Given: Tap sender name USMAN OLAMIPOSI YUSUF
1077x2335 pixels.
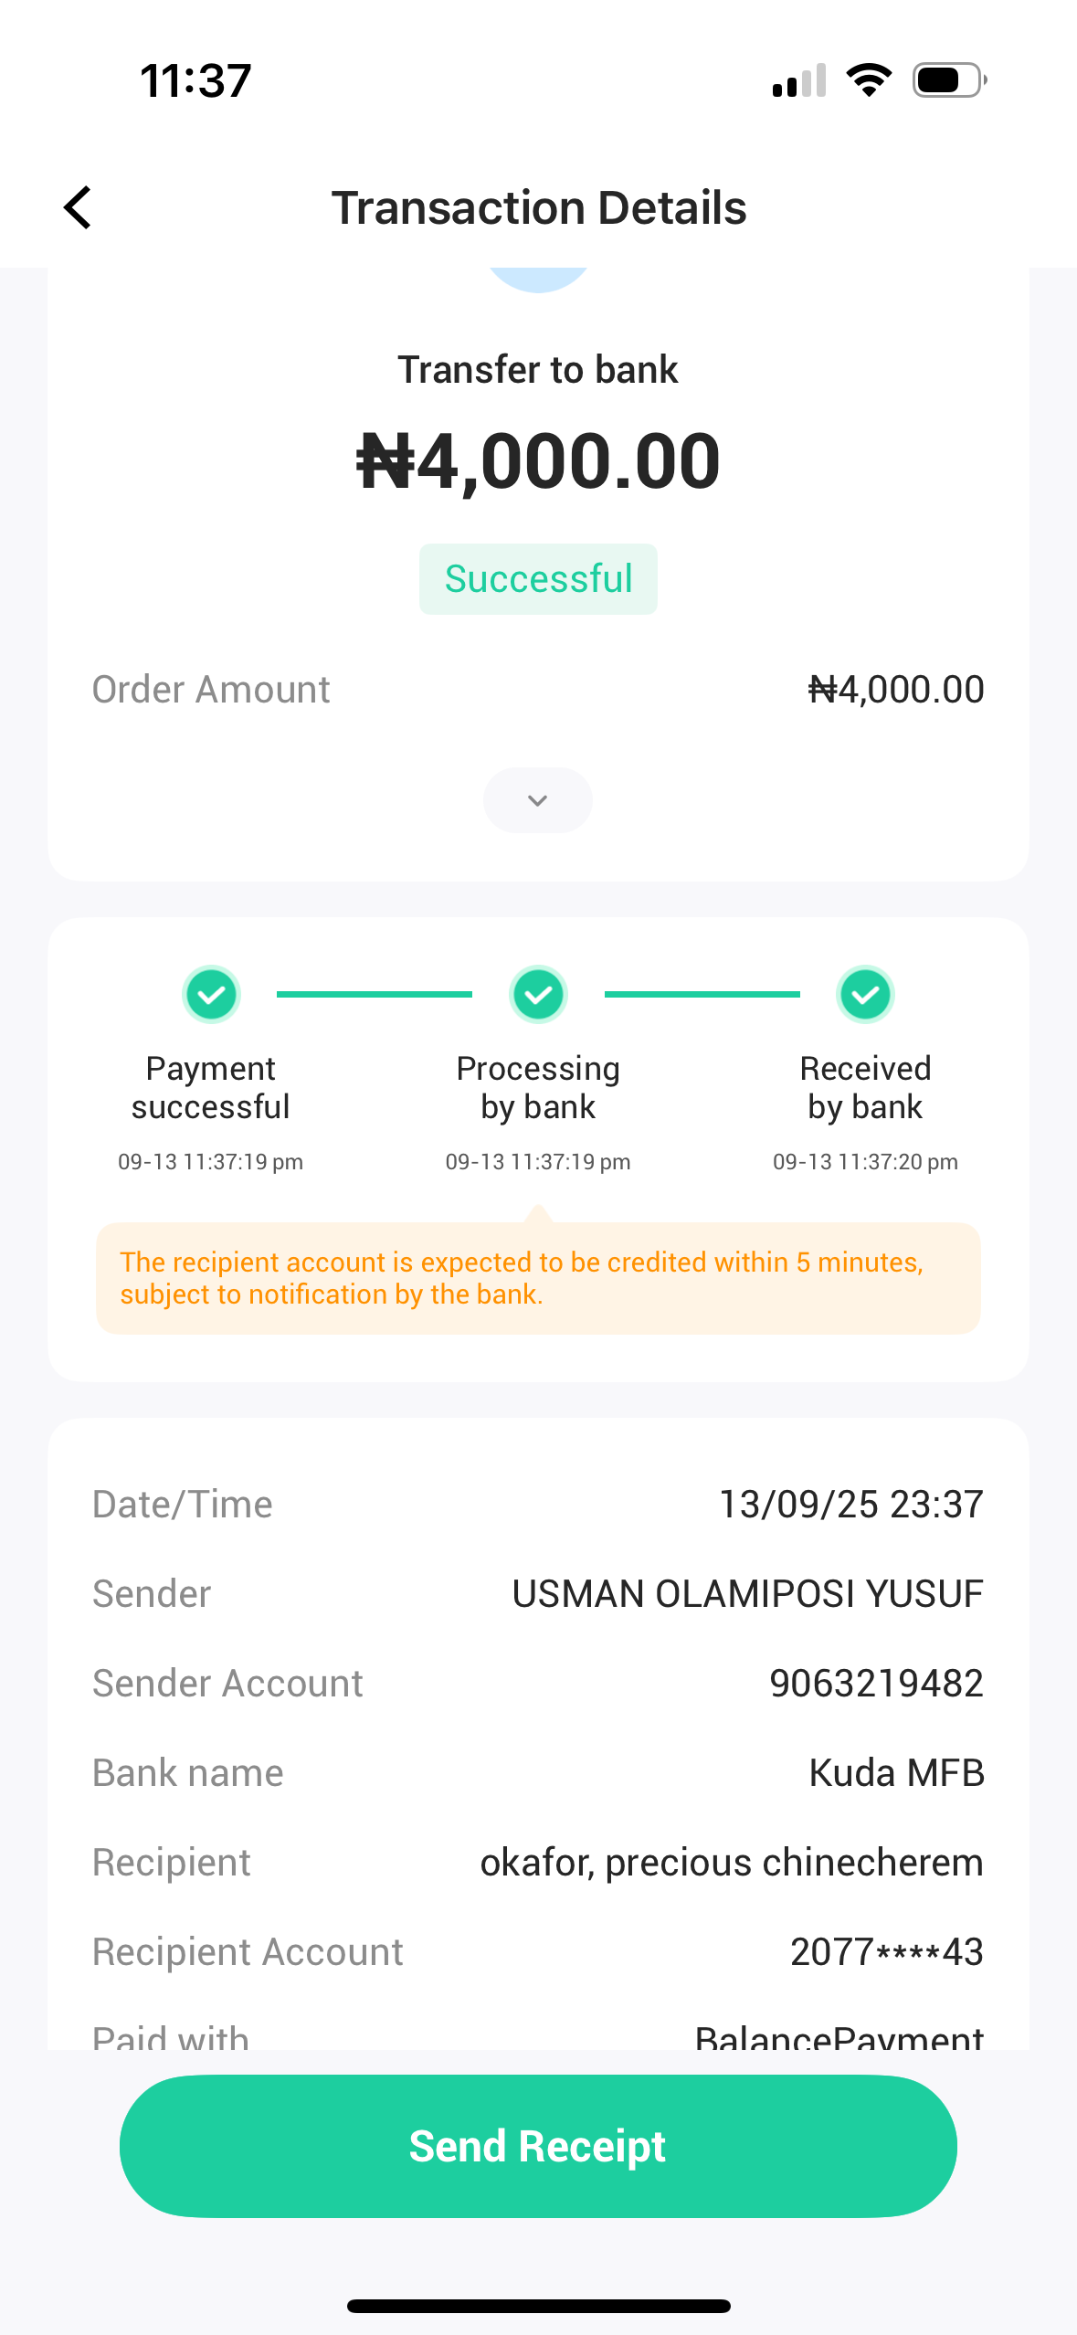Looking at the screenshot, I should point(747,1593).
